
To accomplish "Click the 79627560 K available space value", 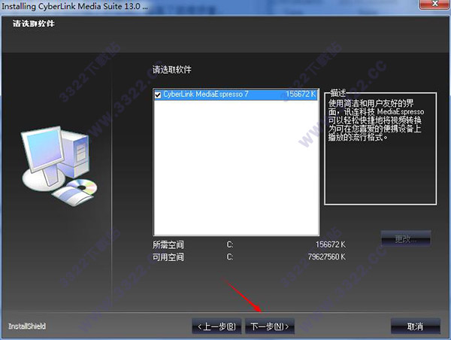I will click(x=326, y=257).
